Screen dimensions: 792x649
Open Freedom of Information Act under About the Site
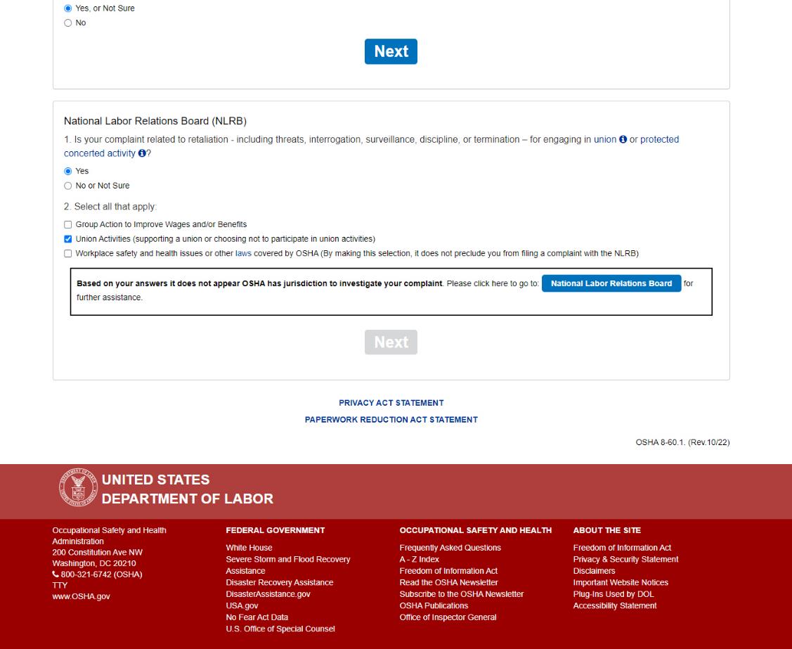coord(622,548)
